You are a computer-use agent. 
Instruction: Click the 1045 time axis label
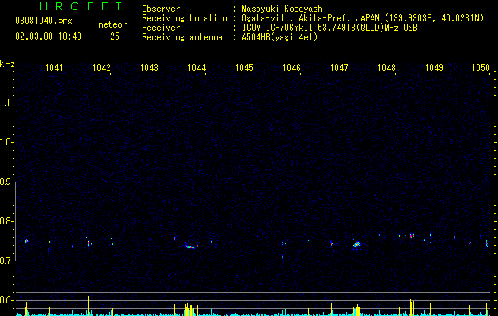tap(244, 68)
